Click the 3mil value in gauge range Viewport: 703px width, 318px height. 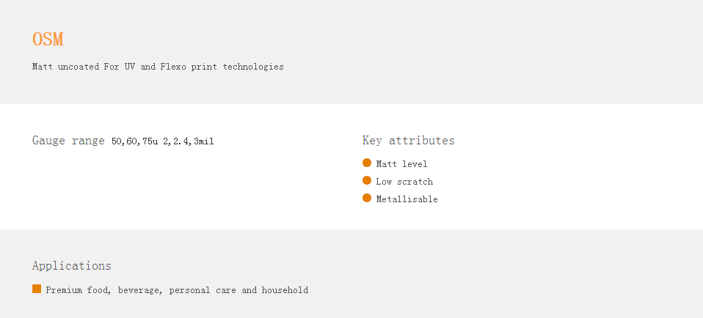coord(204,141)
